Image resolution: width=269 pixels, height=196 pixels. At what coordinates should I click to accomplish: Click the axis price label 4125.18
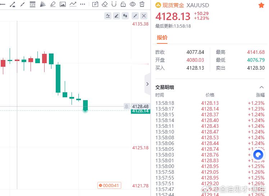point(140,148)
